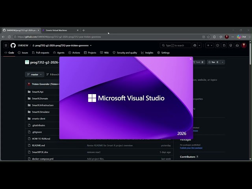
Task: Open the repository Settings tab
Action: click(x=163, y=53)
